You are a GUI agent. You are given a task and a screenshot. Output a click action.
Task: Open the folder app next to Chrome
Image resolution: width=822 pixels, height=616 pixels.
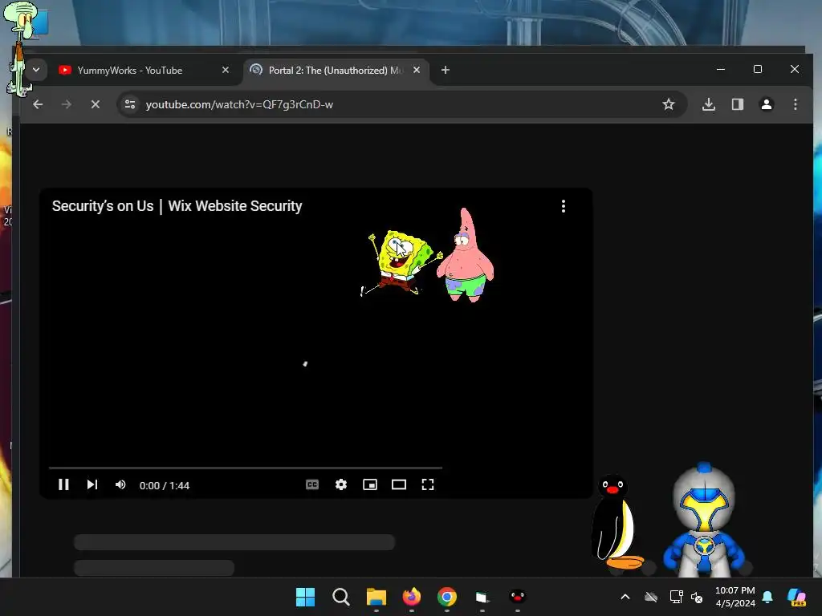tap(482, 597)
